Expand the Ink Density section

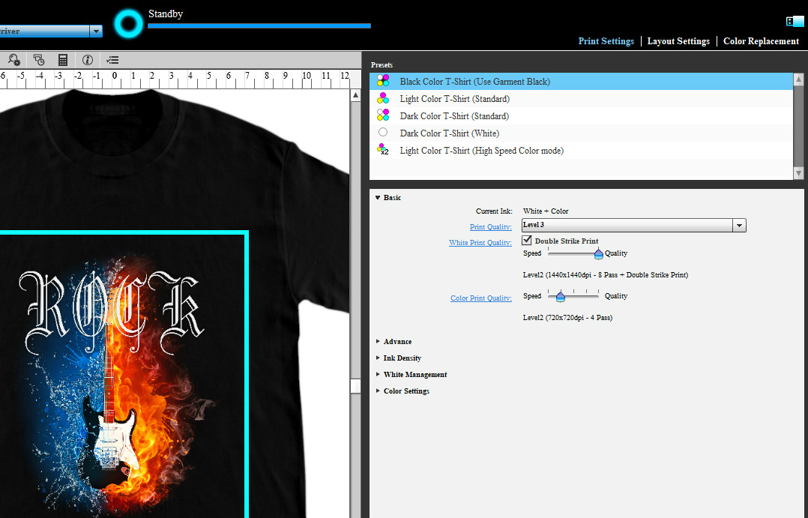point(402,358)
